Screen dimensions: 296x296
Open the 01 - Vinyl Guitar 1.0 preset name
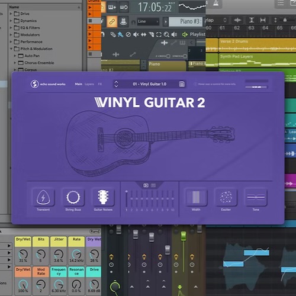coord(149,84)
